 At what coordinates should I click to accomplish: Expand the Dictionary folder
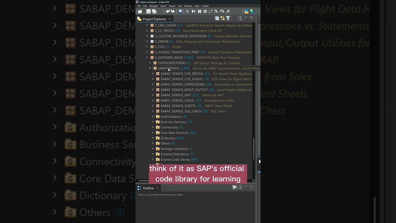click(153, 138)
